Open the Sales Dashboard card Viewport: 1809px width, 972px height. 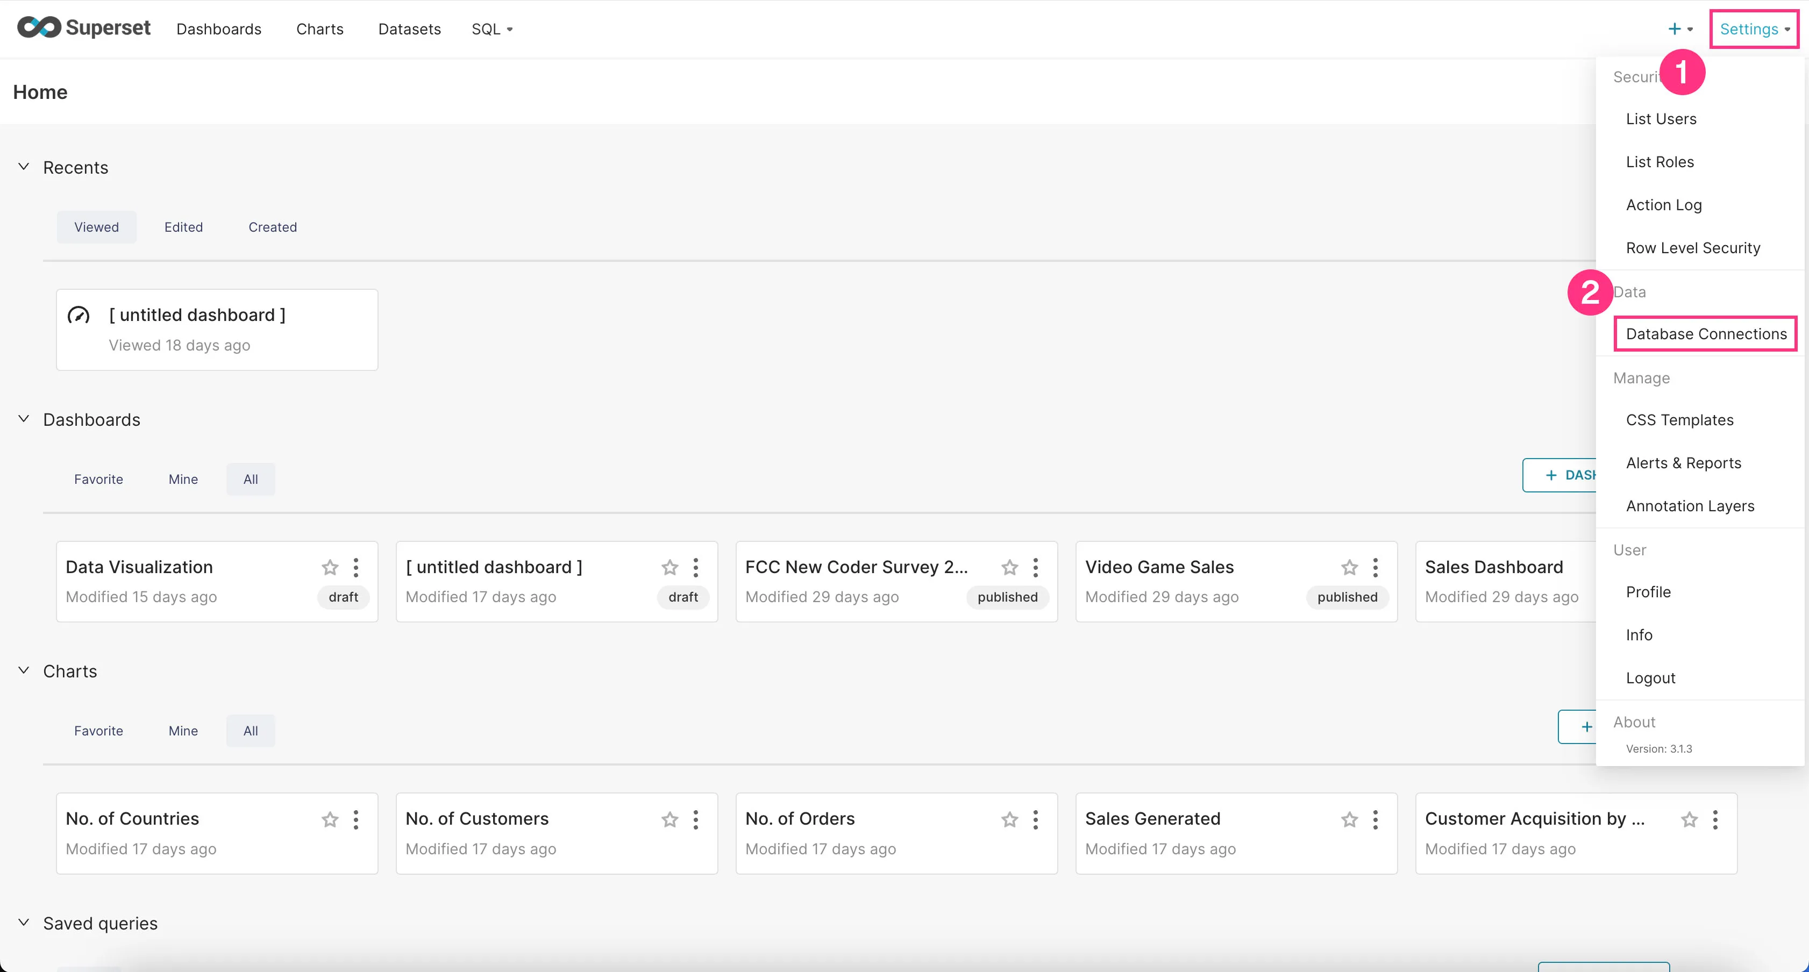pyautogui.click(x=1506, y=581)
